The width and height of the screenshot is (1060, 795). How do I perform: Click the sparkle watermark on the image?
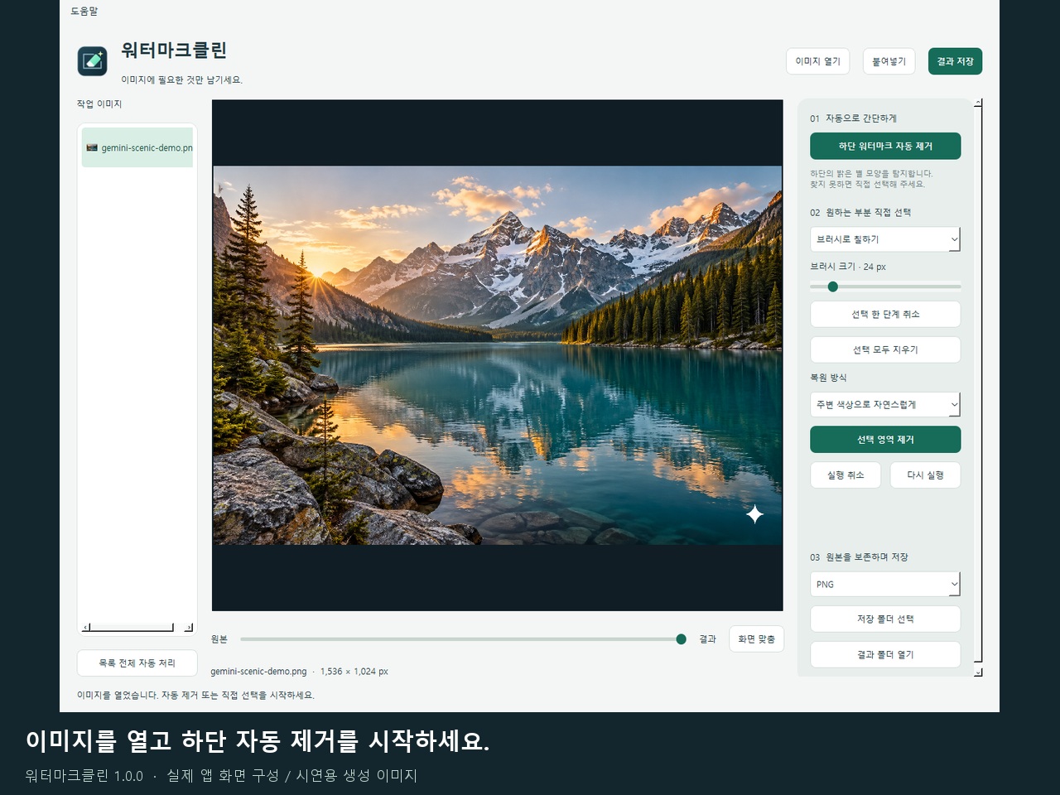point(754,514)
